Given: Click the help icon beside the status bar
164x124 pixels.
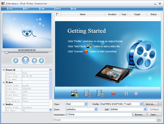Looking at the screenshot, I should 159,120.
